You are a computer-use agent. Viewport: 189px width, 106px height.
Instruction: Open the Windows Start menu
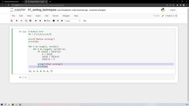[2, 105]
